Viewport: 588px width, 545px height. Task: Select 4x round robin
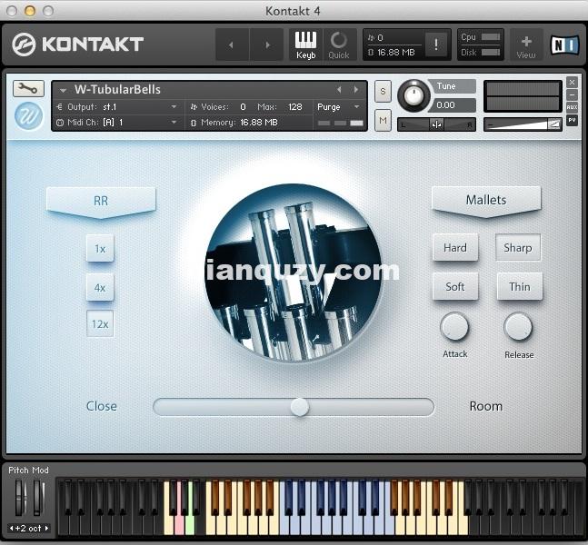pos(100,288)
